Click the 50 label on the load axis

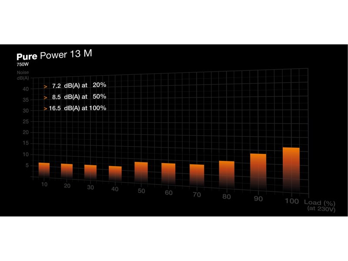[141, 191]
